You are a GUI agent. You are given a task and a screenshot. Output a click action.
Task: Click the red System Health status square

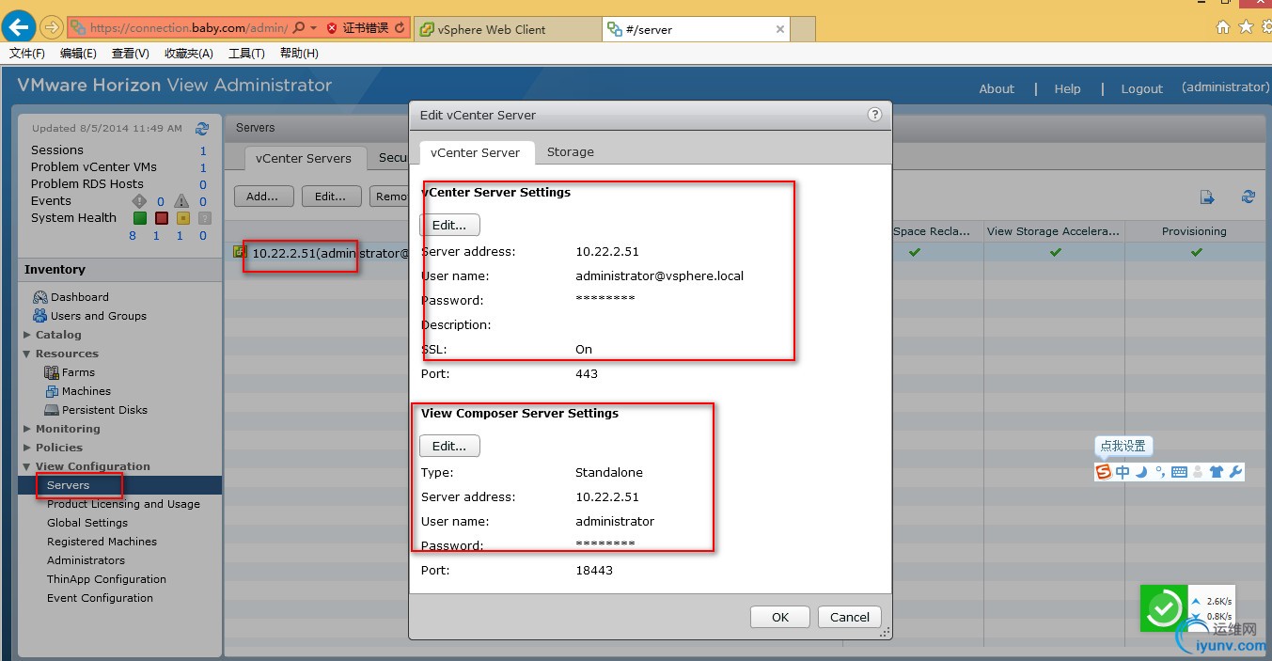click(x=162, y=218)
